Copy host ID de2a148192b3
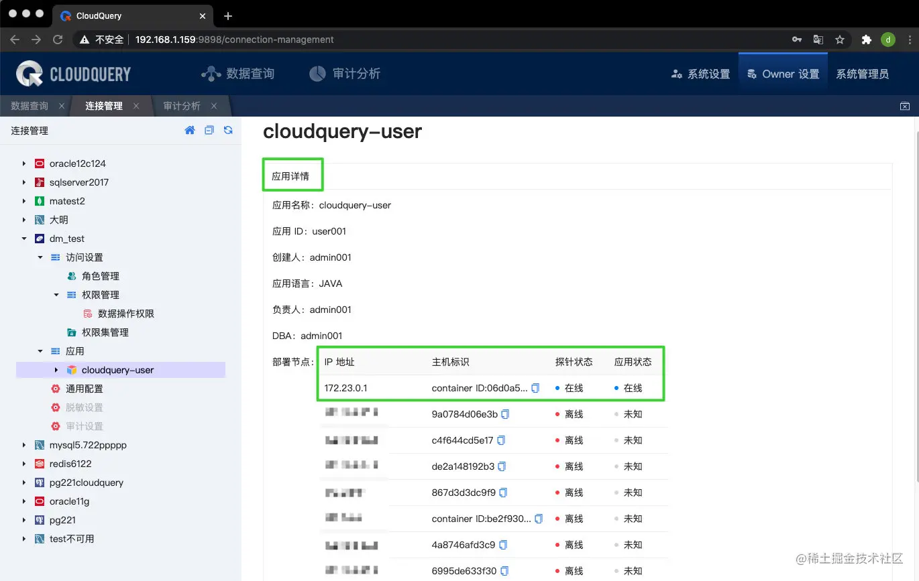 point(502,466)
